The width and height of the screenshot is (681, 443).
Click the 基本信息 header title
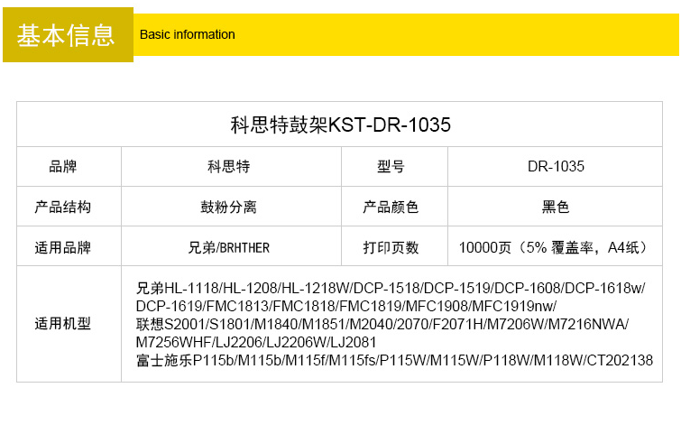click(x=66, y=35)
